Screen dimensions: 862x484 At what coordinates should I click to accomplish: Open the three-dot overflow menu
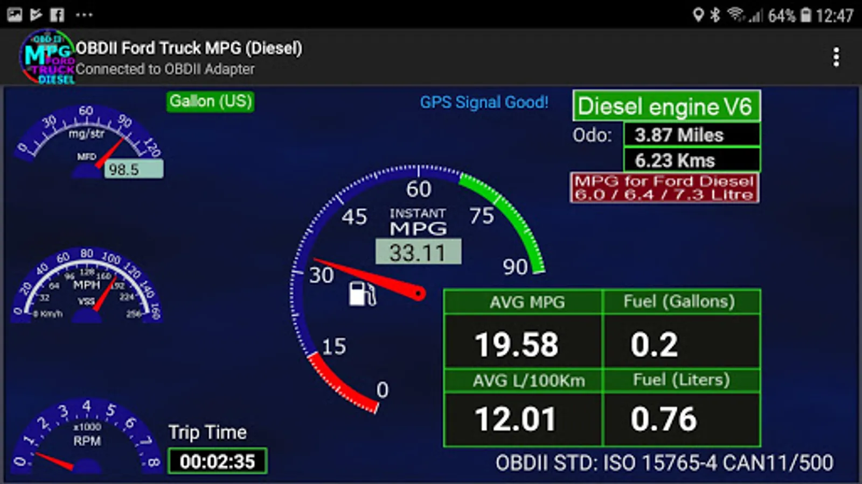[x=836, y=57]
